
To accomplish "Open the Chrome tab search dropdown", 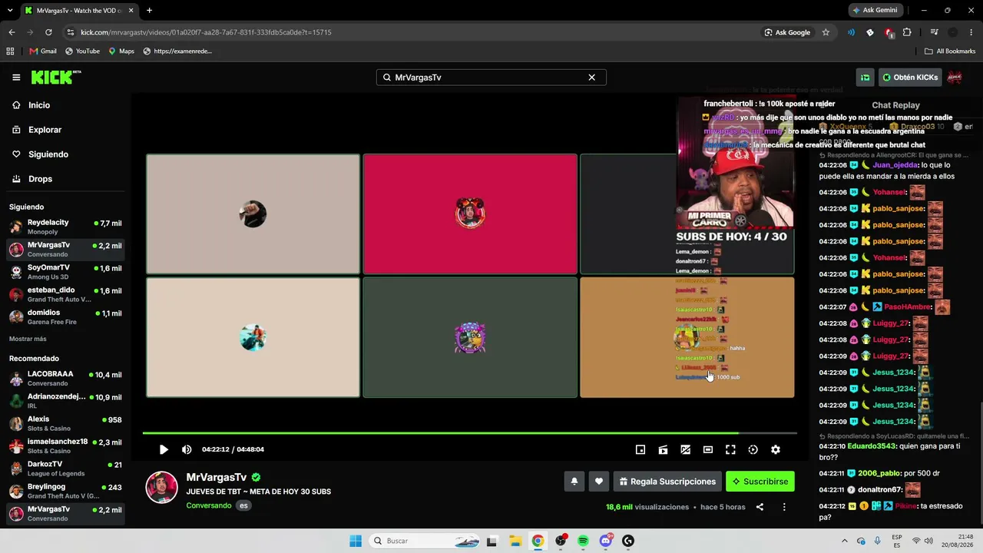I will [10, 10].
